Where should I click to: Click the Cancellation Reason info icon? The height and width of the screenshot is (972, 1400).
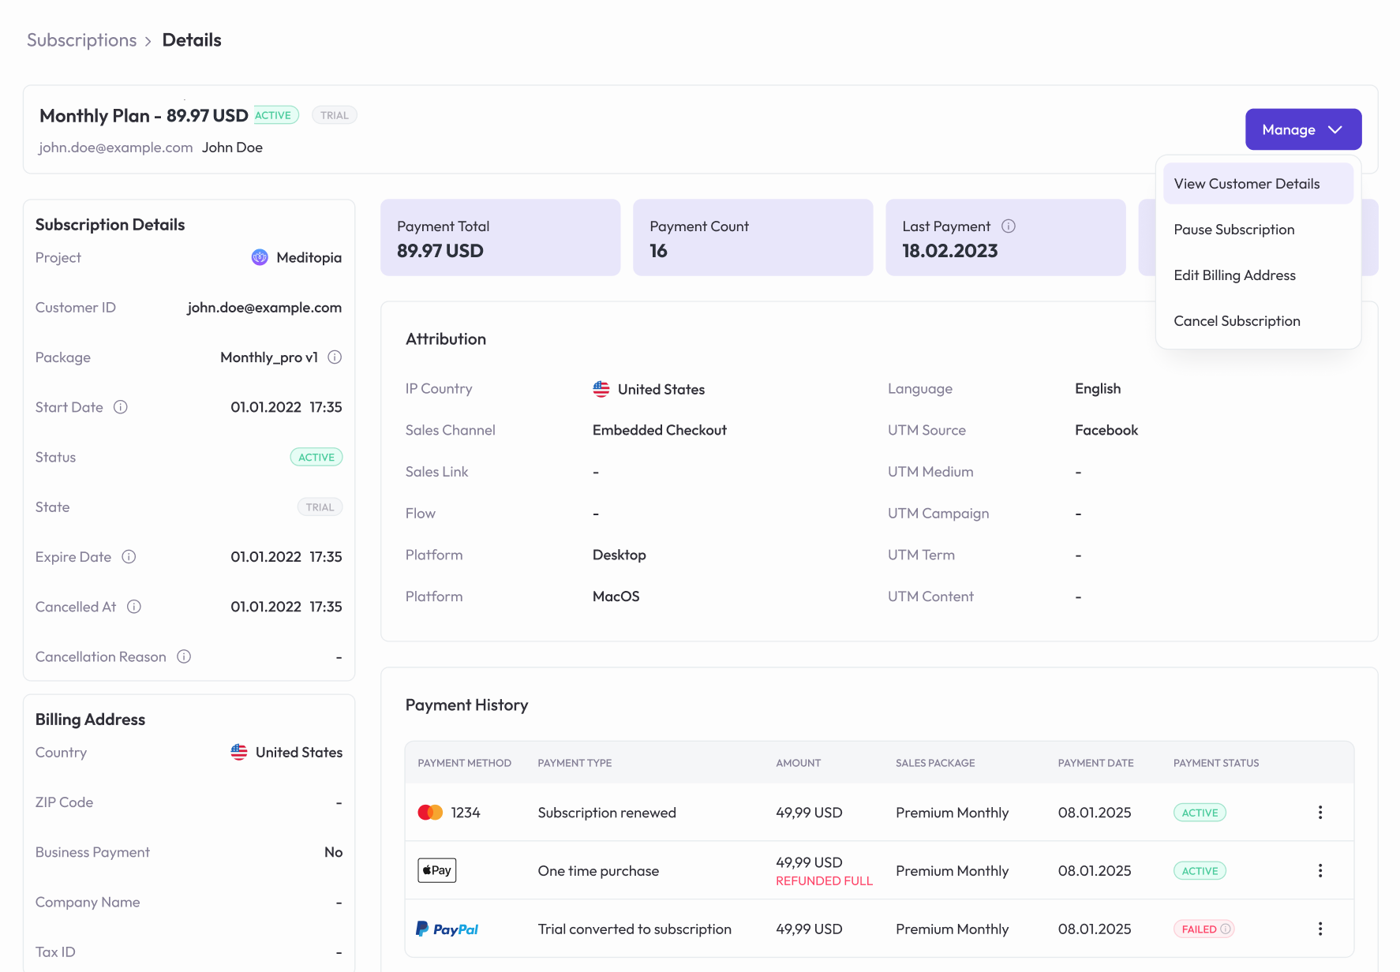pyautogui.click(x=184, y=656)
